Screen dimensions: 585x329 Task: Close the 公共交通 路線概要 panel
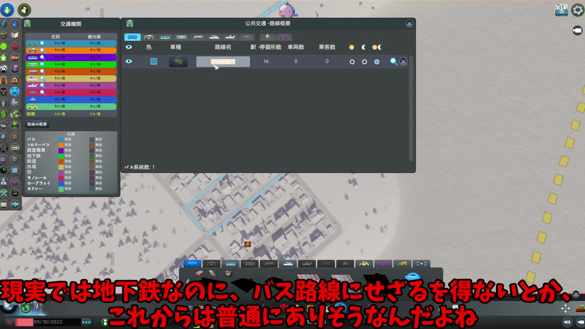(x=409, y=24)
